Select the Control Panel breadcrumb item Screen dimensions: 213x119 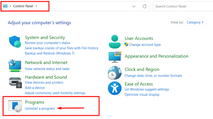point(23,6)
